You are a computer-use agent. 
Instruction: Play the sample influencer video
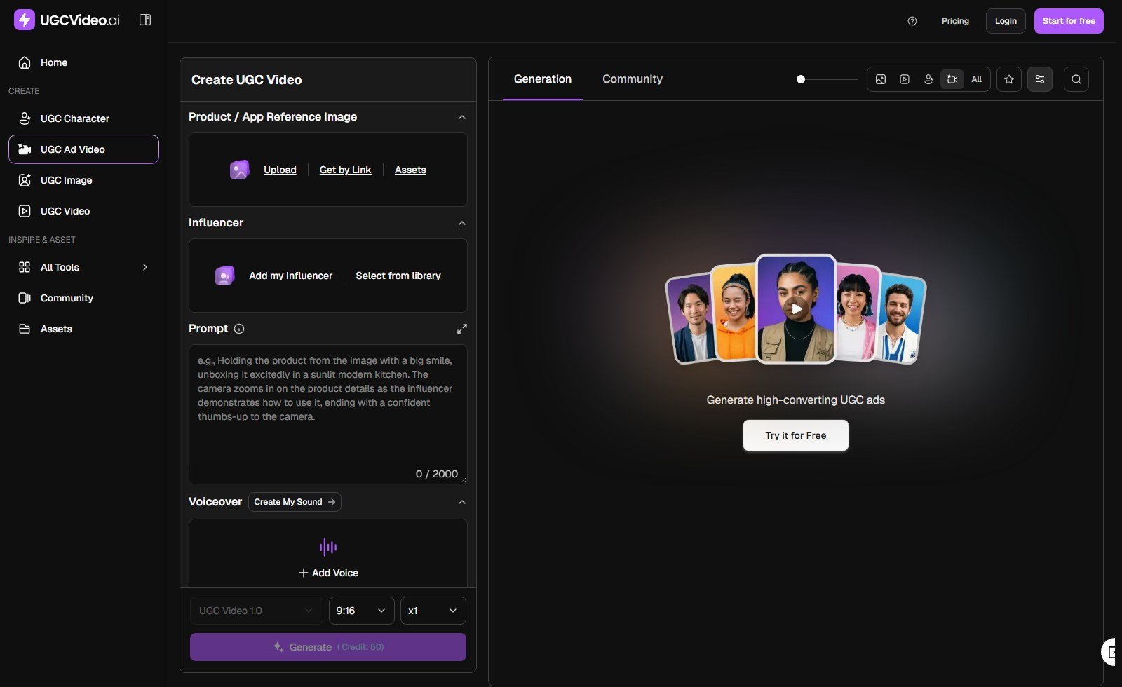pos(796,308)
